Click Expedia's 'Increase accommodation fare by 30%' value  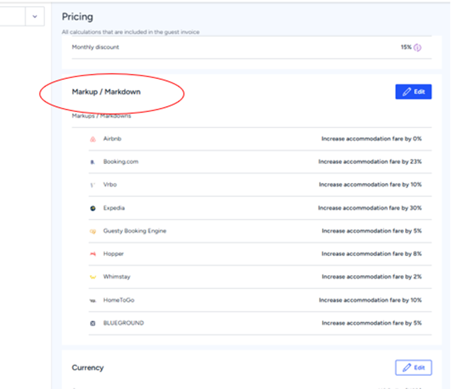[370, 208]
